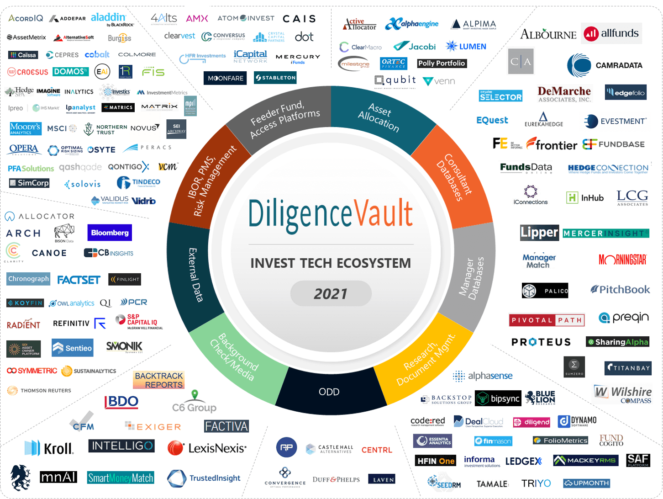
Task: Click the Bloomberg logo
Action: pos(110,233)
